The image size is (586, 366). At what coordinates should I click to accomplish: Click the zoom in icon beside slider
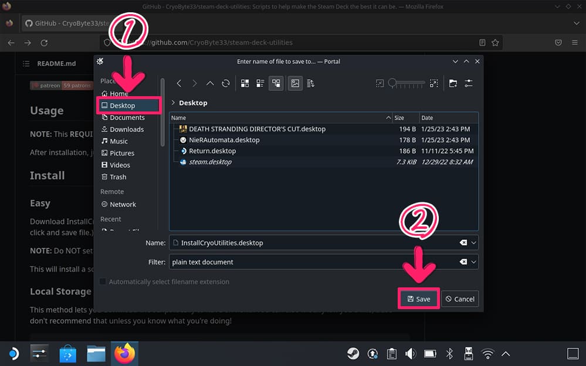pos(434,83)
